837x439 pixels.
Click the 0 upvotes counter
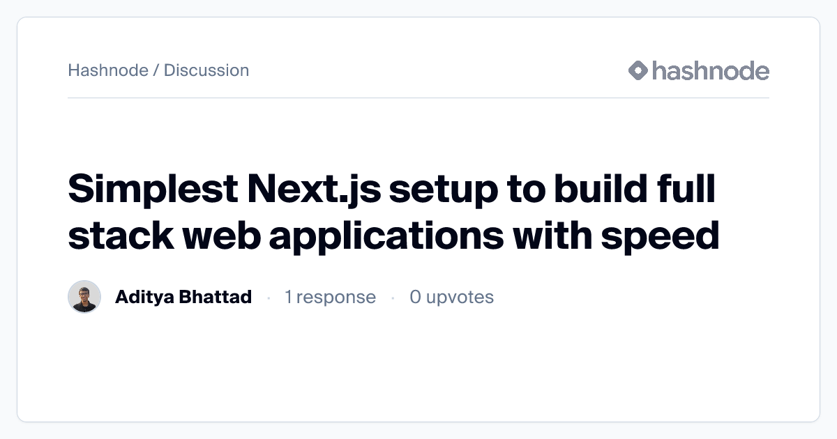[x=451, y=297]
